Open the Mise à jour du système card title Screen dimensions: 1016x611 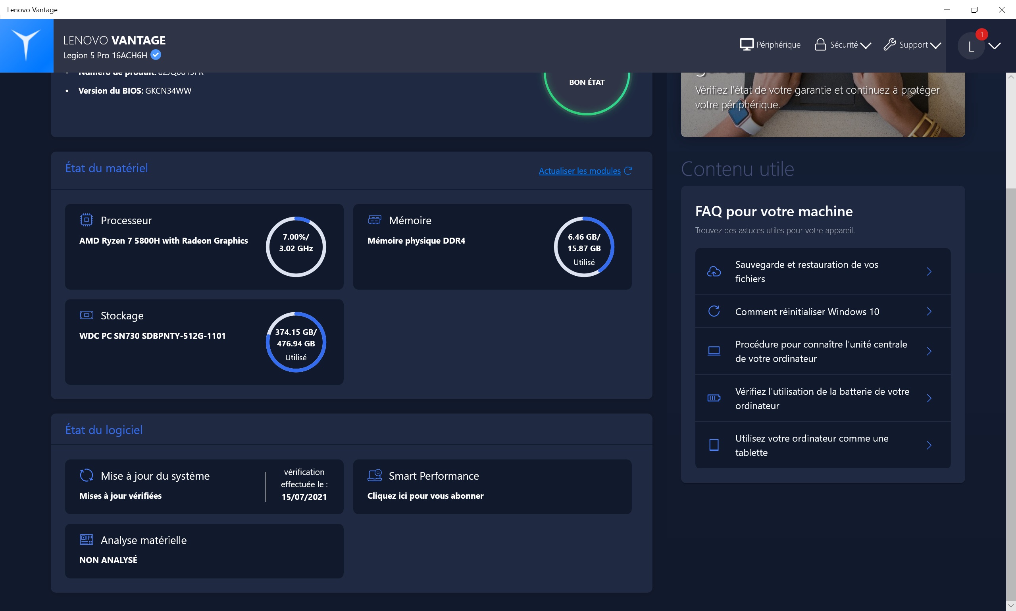[155, 476]
